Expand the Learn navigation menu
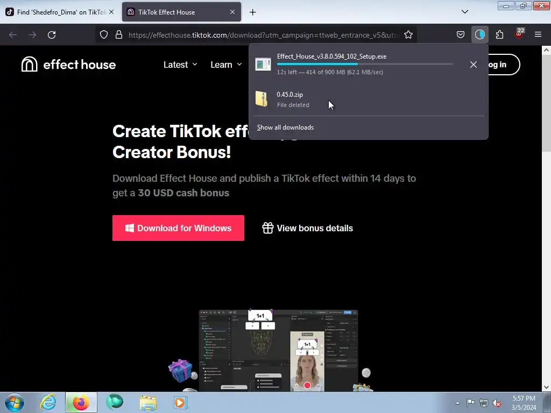The height and width of the screenshot is (413, 551). pos(226,65)
